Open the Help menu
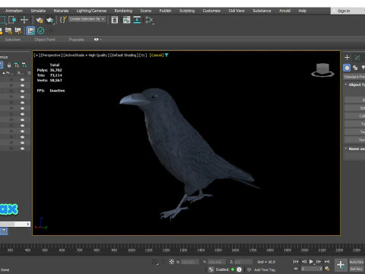The width and height of the screenshot is (365, 274). [303, 11]
